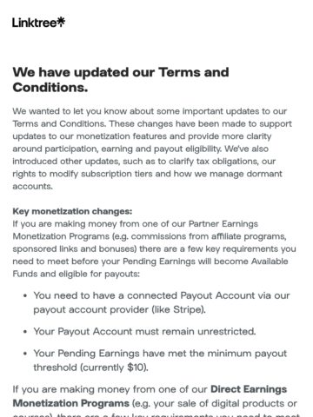Click the bullet dot before 'You need to have'
Screen dimensions: 313x417
point(25,296)
